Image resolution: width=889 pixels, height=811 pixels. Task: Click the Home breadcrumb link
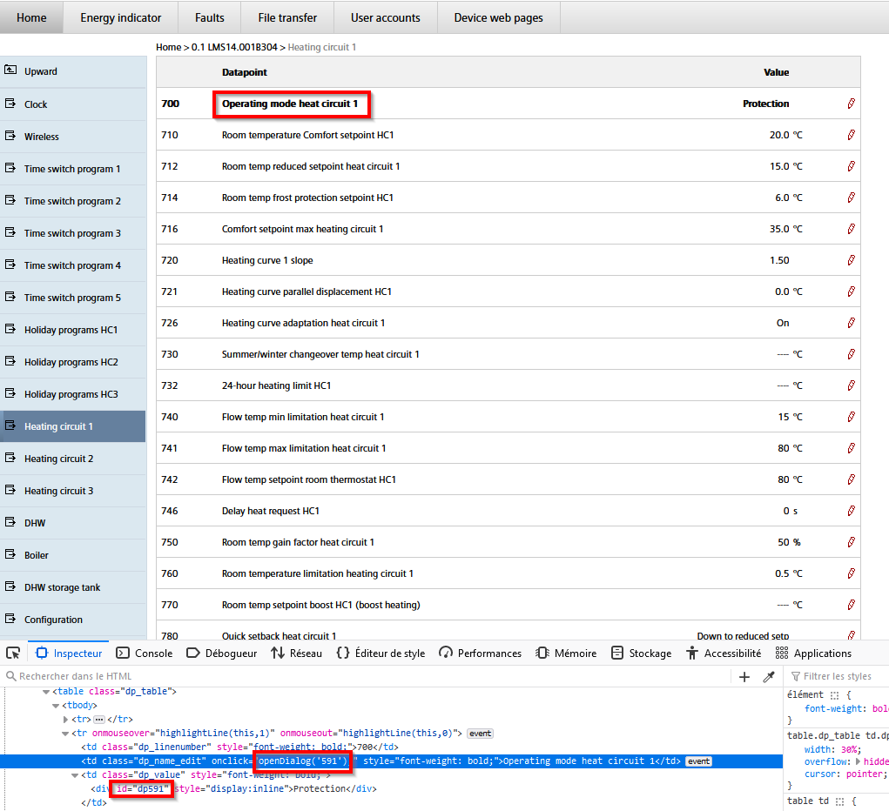point(168,47)
